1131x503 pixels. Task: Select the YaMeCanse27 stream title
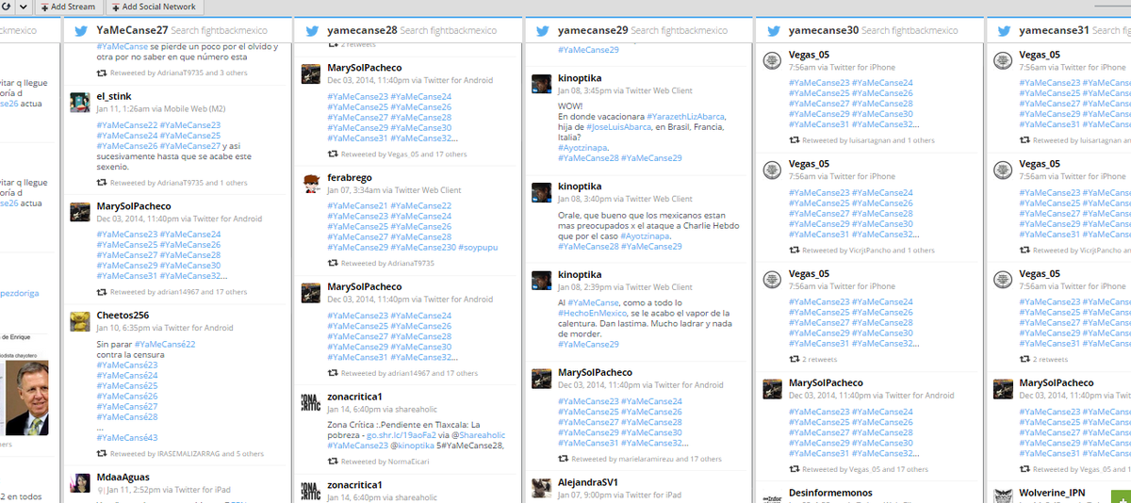click(132, 30)
